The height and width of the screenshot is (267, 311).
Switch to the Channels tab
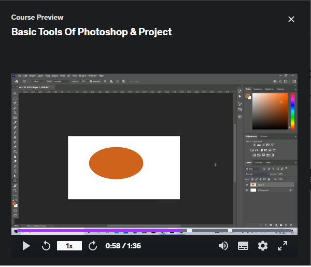258,163
